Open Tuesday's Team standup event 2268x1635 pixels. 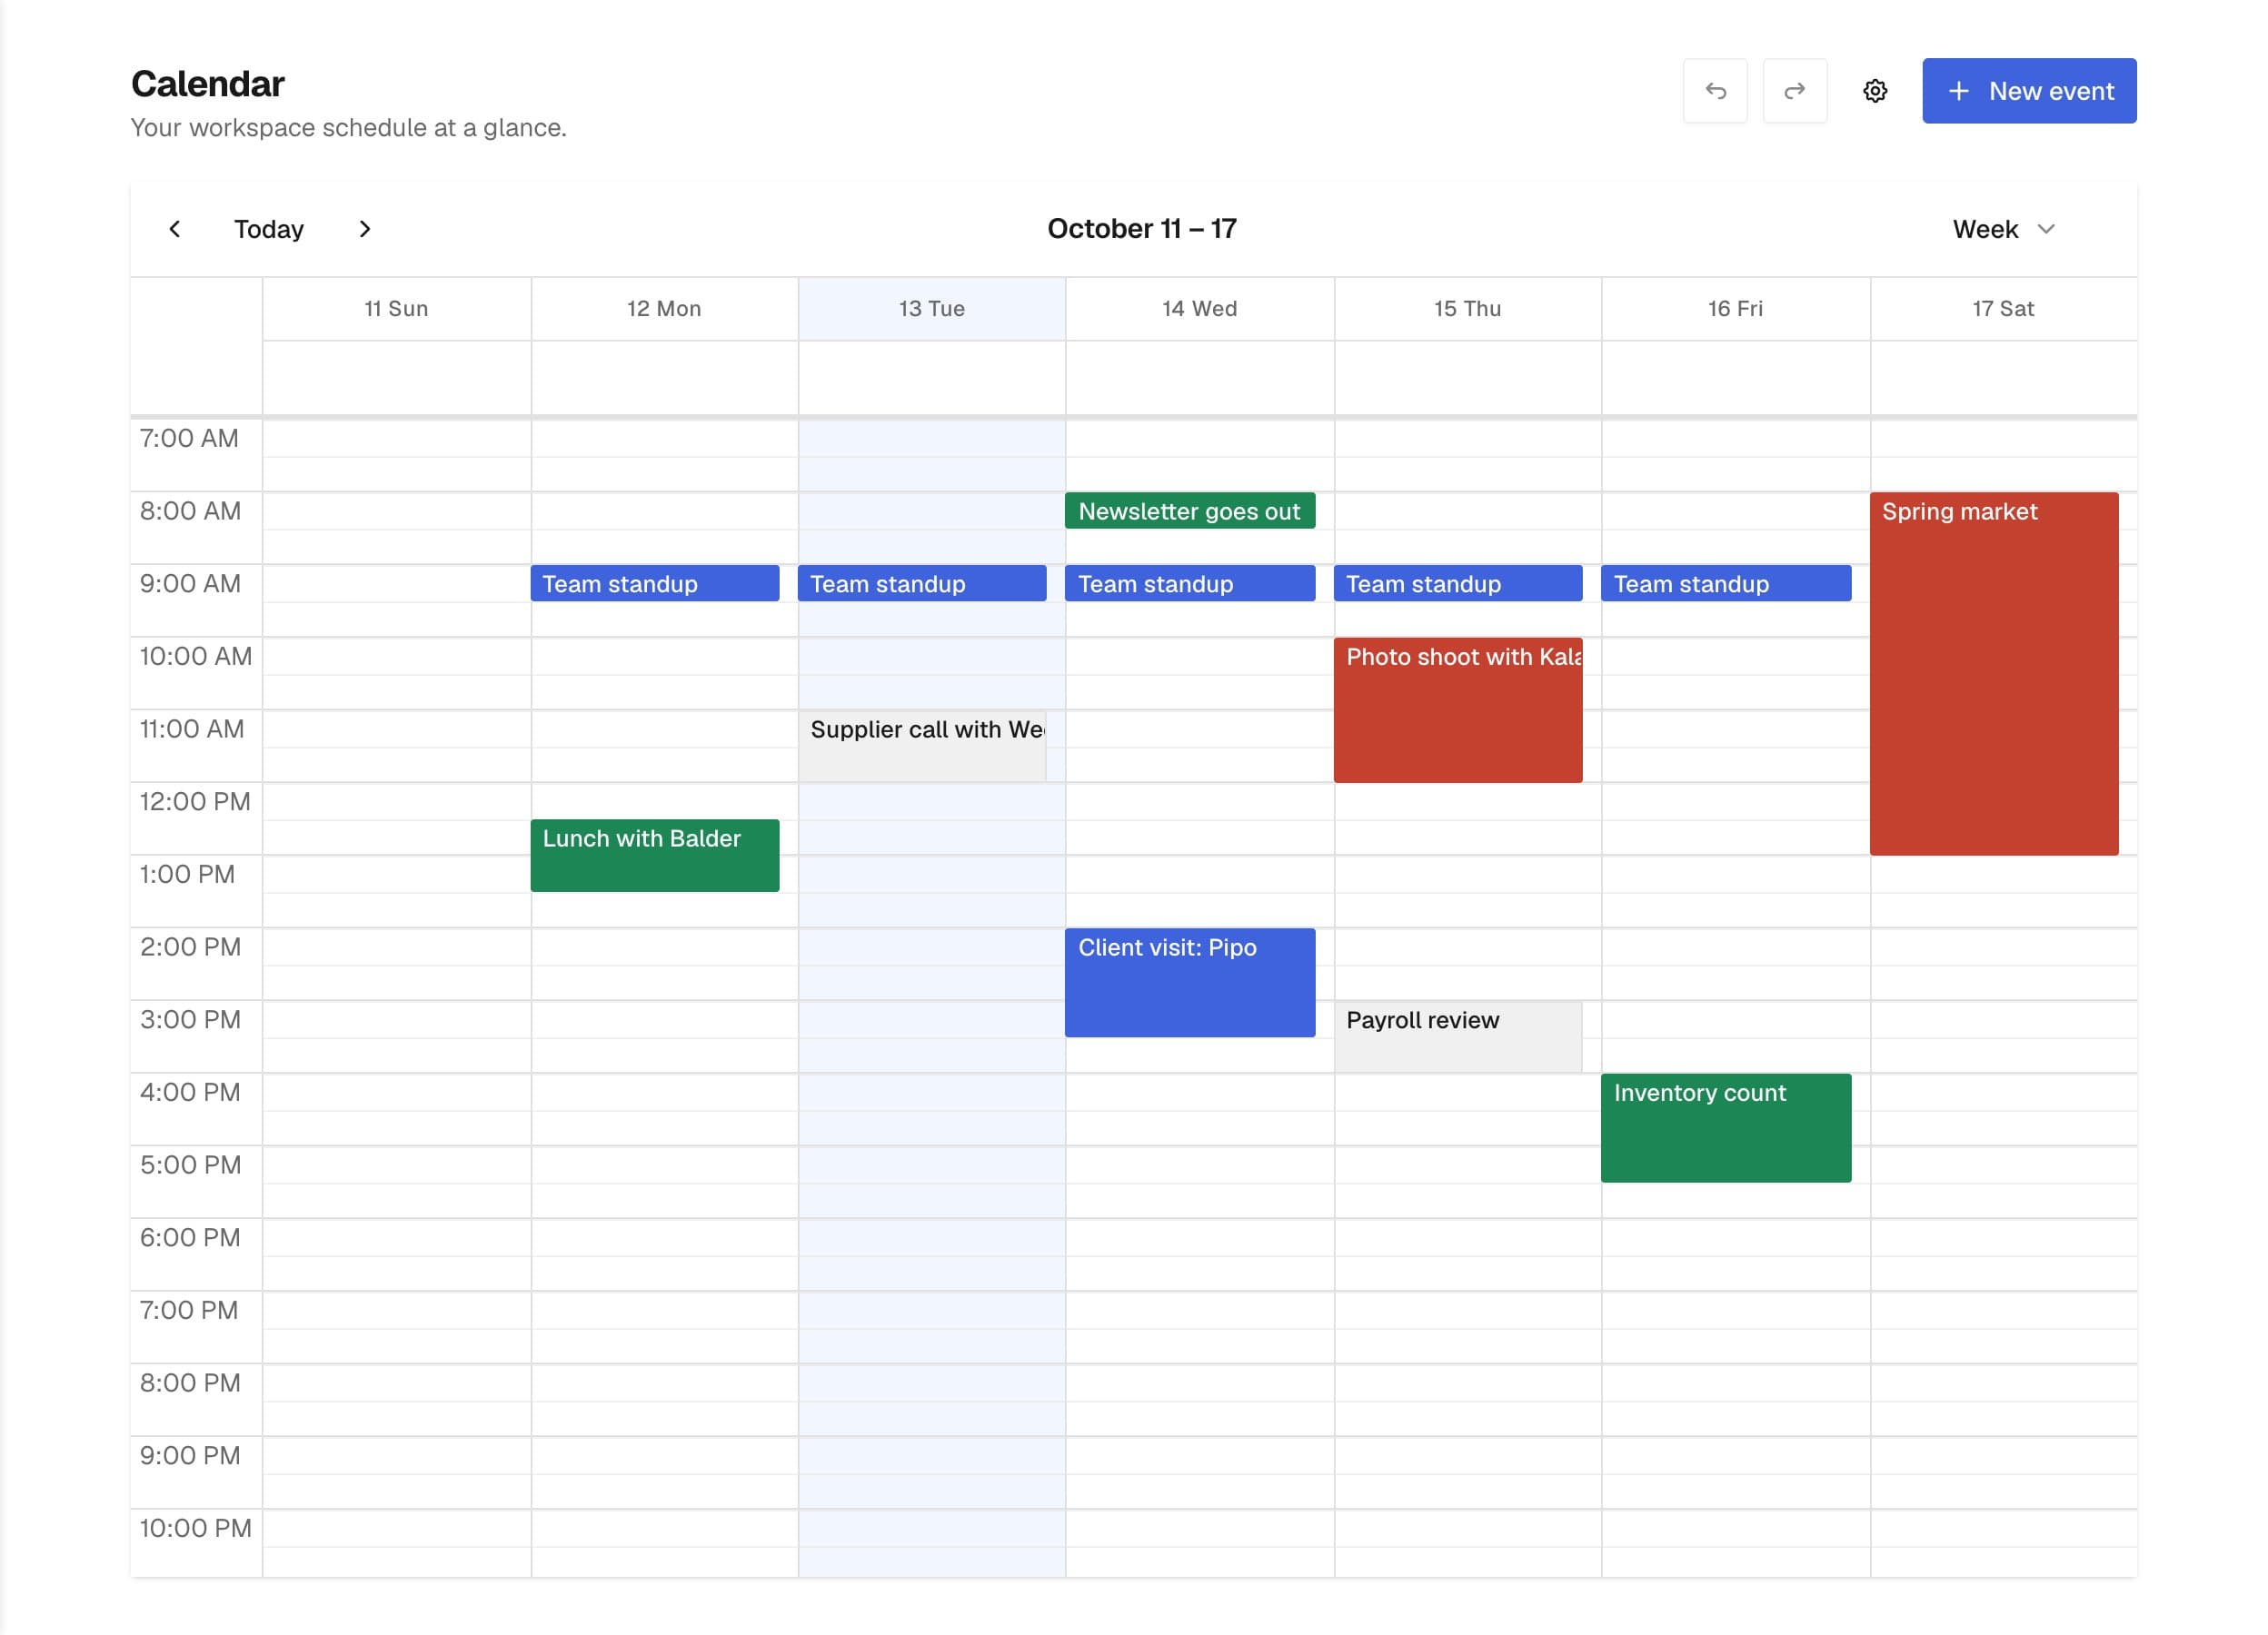point(922,584)
